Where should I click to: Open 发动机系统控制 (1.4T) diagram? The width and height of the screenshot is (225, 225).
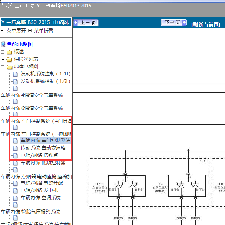46,74
